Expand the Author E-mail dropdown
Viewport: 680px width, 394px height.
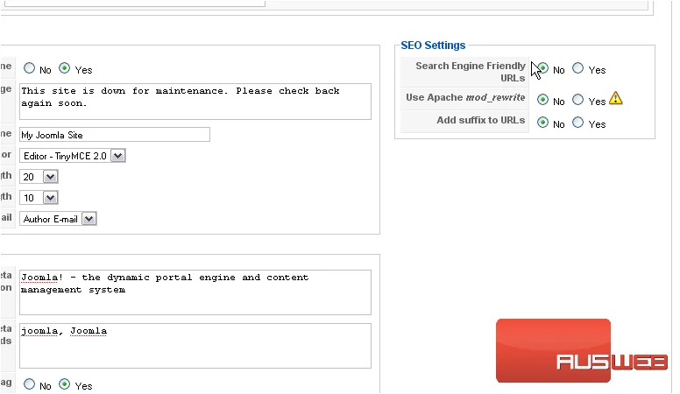(x=58, y=219)
